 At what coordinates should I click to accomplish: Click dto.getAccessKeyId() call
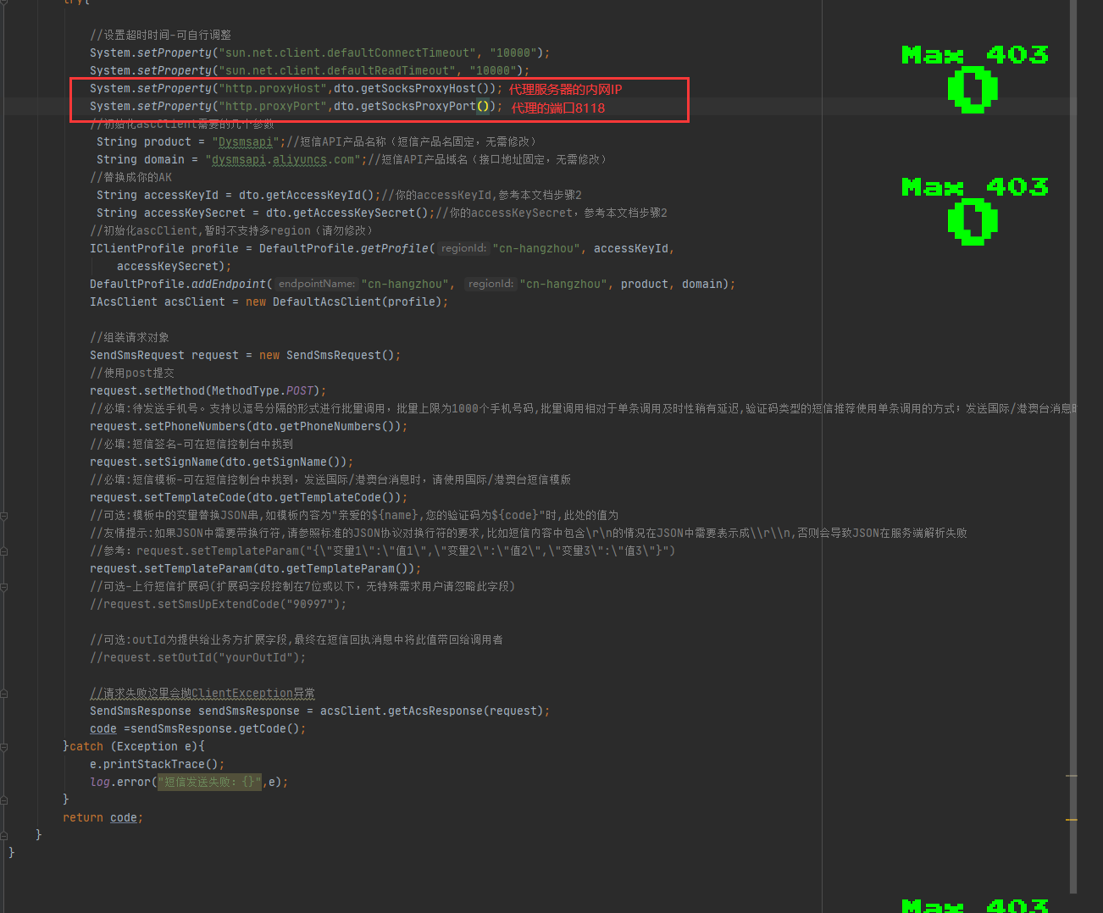tap(307, 195)
